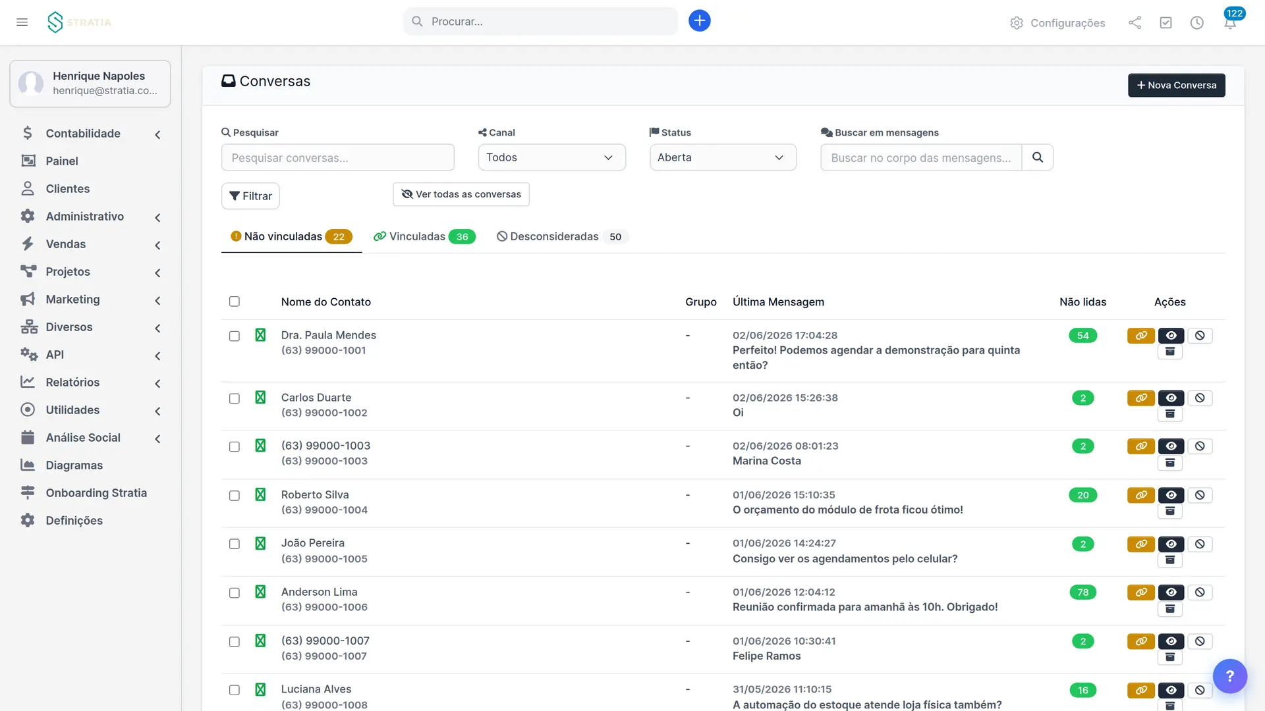The height and width of the screenshot is (711, 1265).
Task: Archive the Anderson Lima conversation
Action: coord(1170,609)
